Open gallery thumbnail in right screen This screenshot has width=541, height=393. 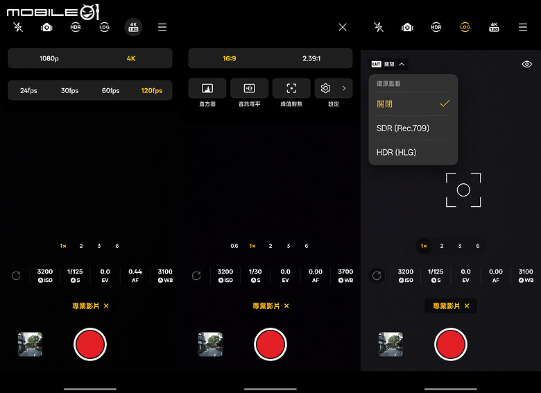click(x=390, y=344)
